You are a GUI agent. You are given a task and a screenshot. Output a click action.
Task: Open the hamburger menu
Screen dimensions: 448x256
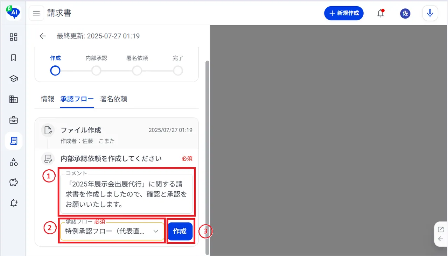tap(36, 13)
